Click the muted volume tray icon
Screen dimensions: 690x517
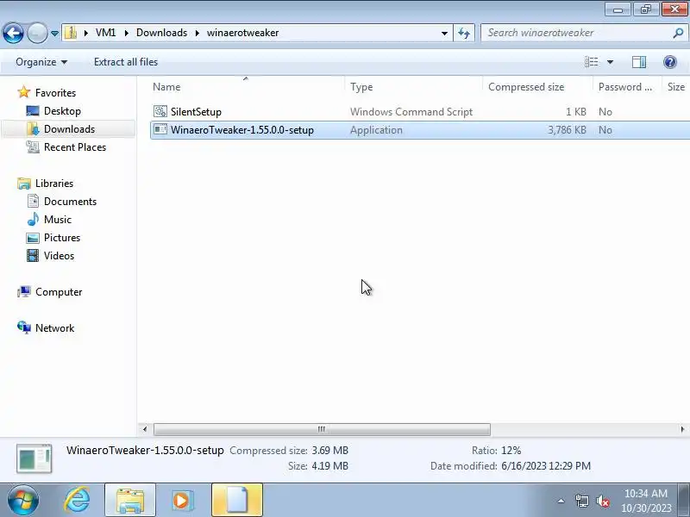[x=602, y=501]
